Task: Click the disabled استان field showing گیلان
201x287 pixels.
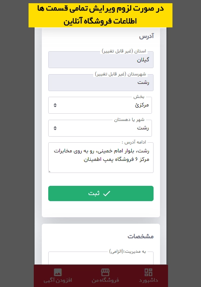Action: [101, 60]
